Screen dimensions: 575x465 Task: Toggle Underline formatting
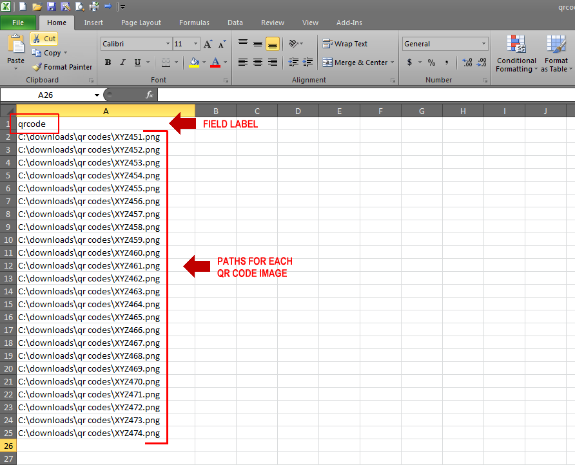(x=137, y=62)
